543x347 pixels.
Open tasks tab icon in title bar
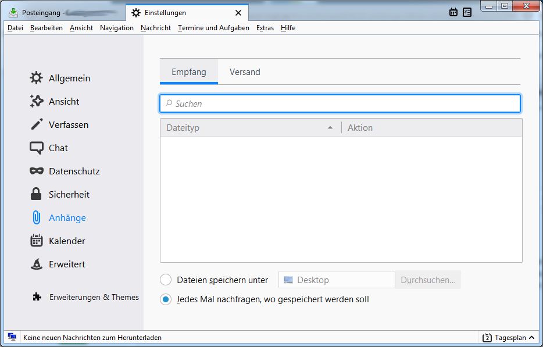tap(467, 12)
